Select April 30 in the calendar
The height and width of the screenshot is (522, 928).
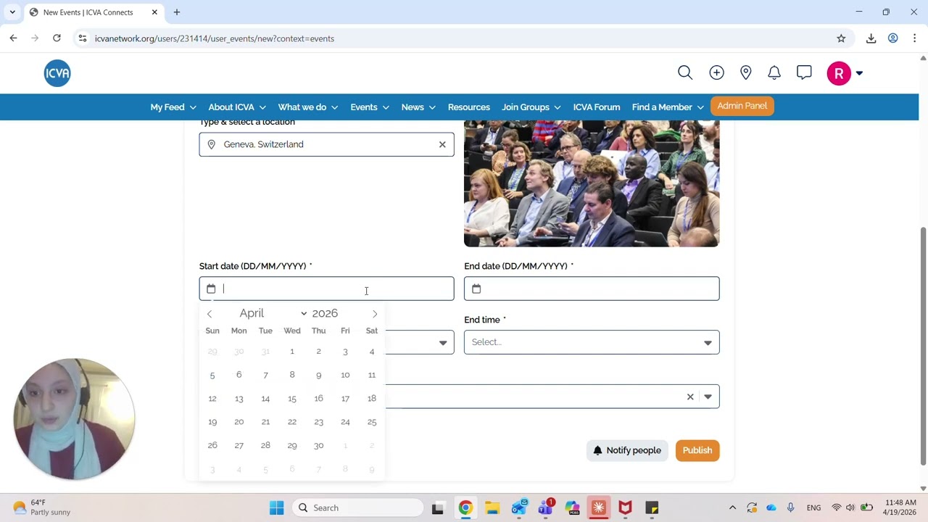click(318, 446)
